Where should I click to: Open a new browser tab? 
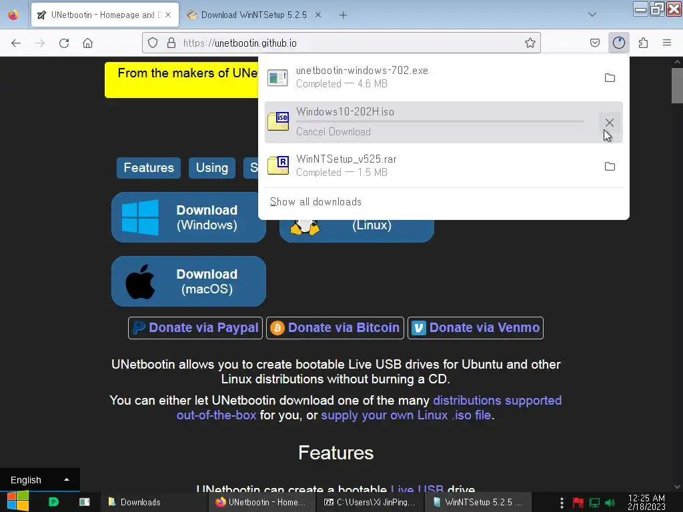click(x=344, y=15)
